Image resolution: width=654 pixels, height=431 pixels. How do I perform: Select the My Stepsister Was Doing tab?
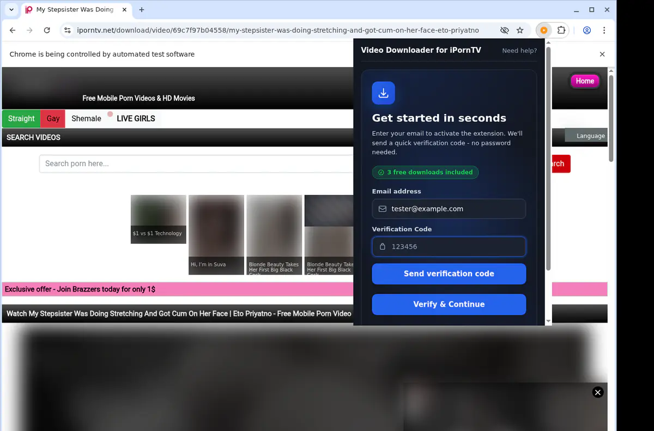75,10
